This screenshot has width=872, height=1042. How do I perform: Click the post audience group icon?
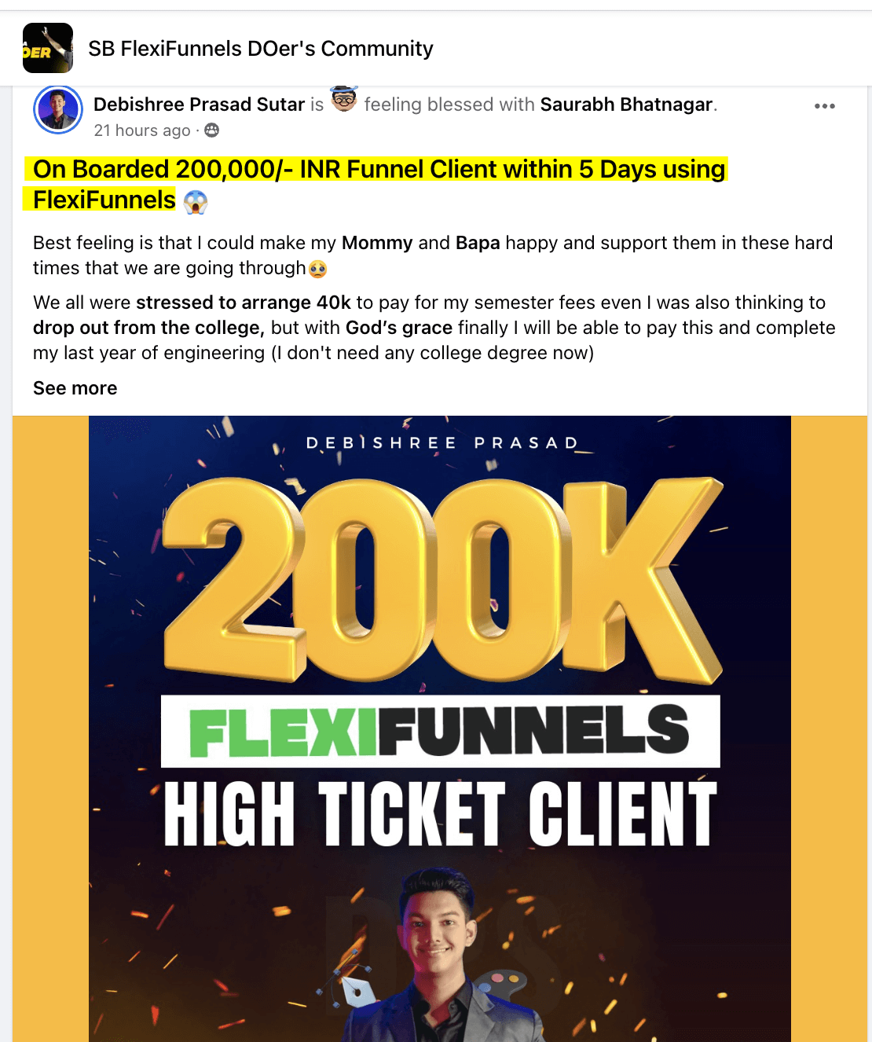(212, 130)
